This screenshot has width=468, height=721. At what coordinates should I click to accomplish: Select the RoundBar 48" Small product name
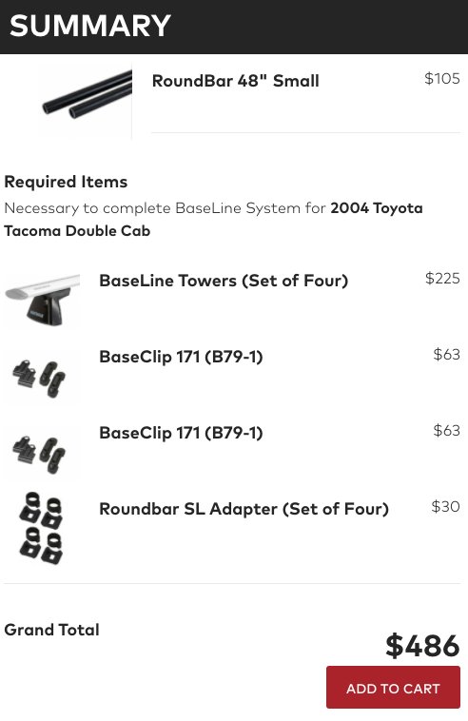pos(235,81)
